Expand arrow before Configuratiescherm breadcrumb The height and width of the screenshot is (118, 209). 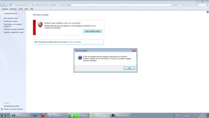[13, 5]
